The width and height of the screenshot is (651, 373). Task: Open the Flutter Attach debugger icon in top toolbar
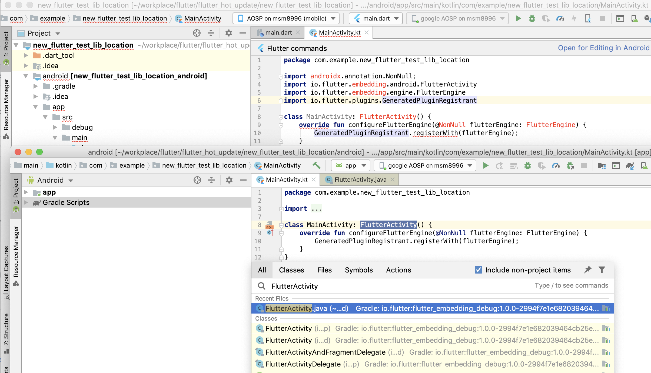click(x=588, y=18)
